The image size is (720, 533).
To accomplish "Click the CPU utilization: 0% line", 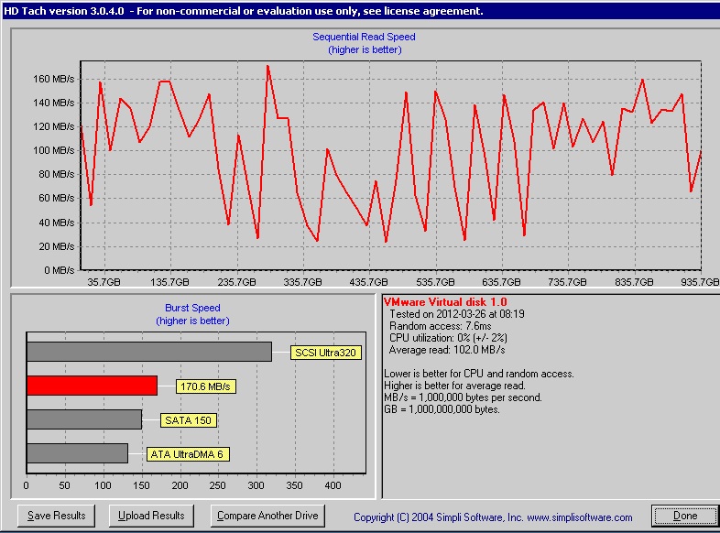I will point(448,338).
